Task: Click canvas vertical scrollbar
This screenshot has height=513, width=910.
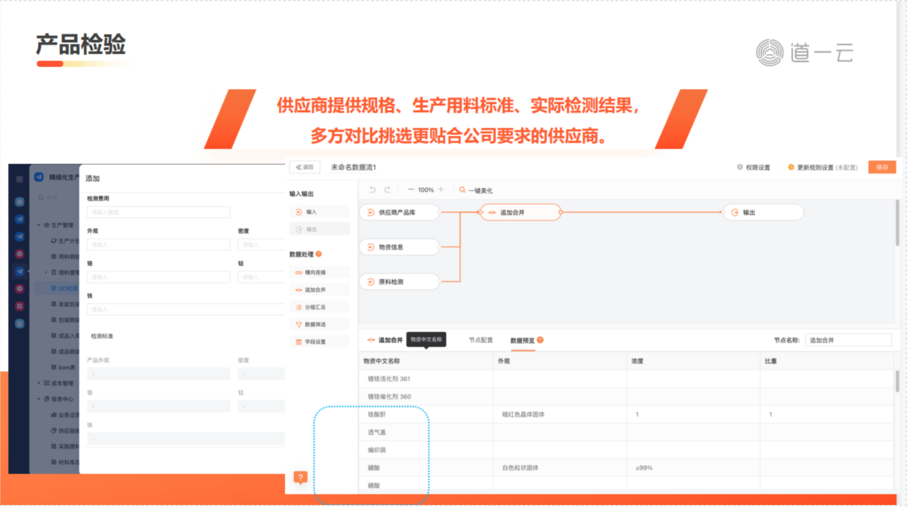Action: point(897,223)
